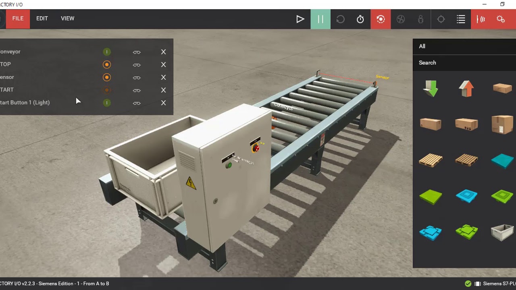Toggle the STOP tag orange indicator
516x290 pixels.
click(x=107, y=64)
